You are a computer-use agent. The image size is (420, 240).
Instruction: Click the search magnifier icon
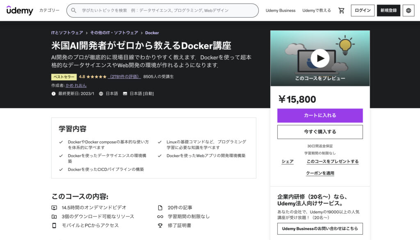click(x=73, y=10)
